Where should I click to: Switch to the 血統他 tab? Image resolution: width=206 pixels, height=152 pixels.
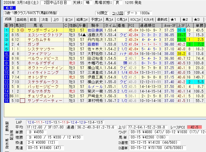[x=21, y=19]
